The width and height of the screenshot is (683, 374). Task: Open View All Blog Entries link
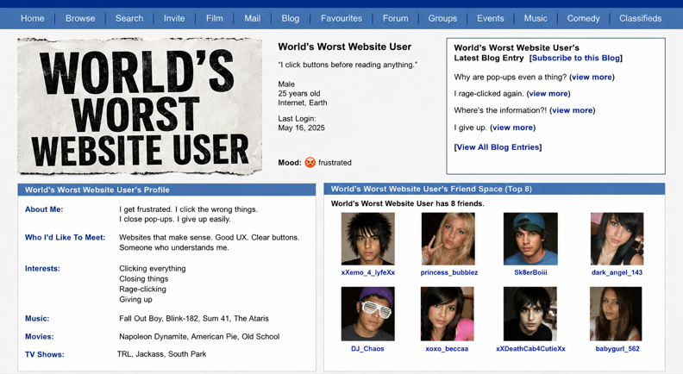[498, 147]
